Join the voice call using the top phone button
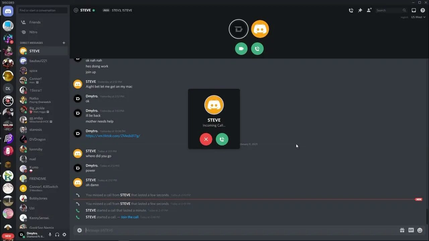Viewport: 429px width, 241px height. pos(257,49)
